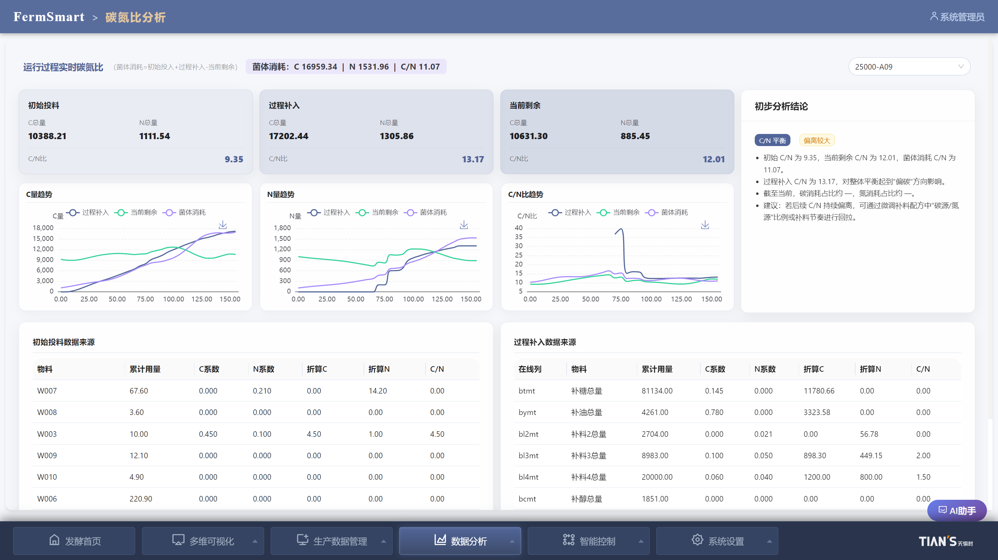The height and width of the screenshot is (560, 998).
Task: Open the 25000-A09 batch dropdown
Action: pyautogui.click(x=909, y=66)
